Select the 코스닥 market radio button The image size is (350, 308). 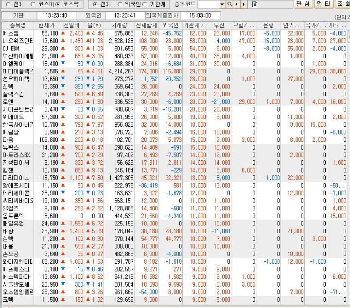(x=57, y=4)
